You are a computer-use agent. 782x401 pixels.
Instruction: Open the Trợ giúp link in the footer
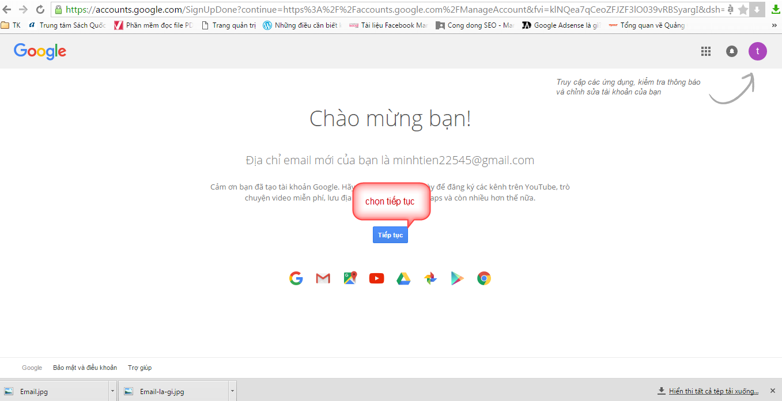click(139, 368)
